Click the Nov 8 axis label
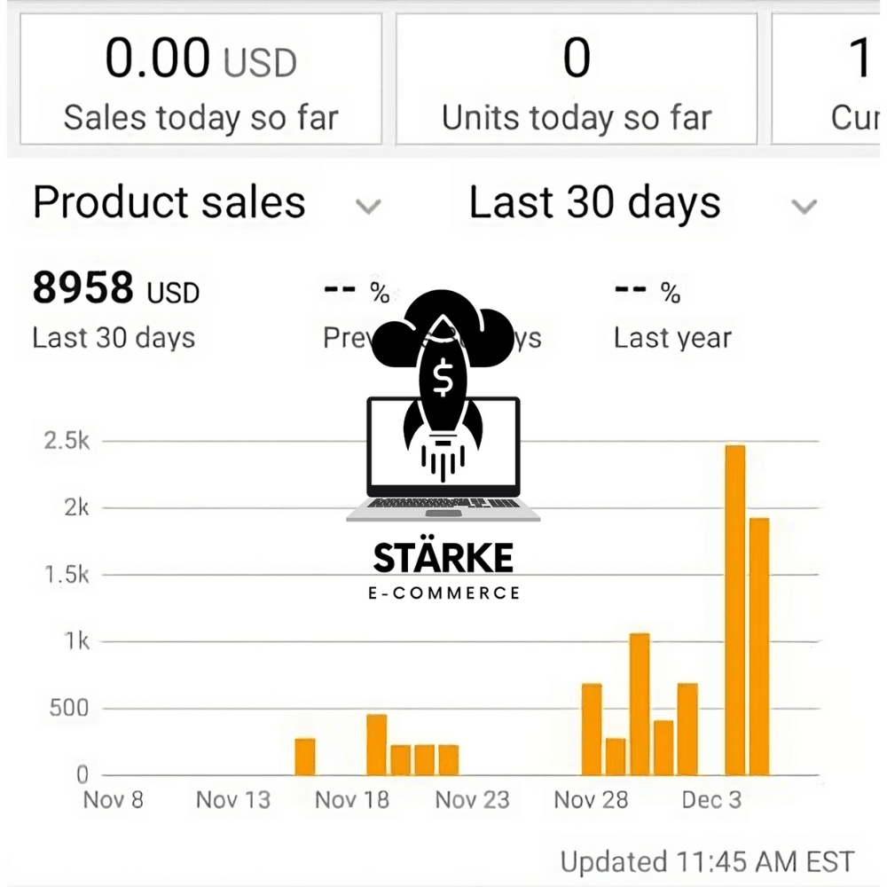Screen dimensions: 887x887 click(x=114, y=800)
